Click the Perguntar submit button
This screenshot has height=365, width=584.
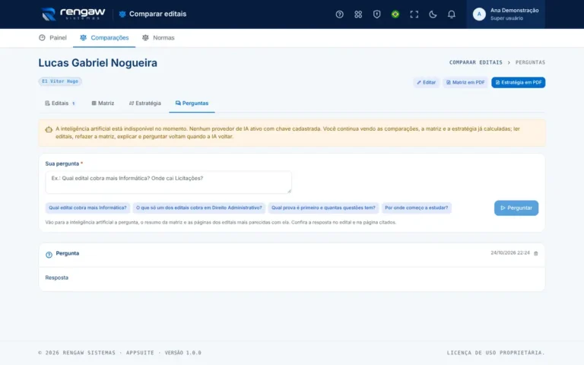[x=516, y=208]
